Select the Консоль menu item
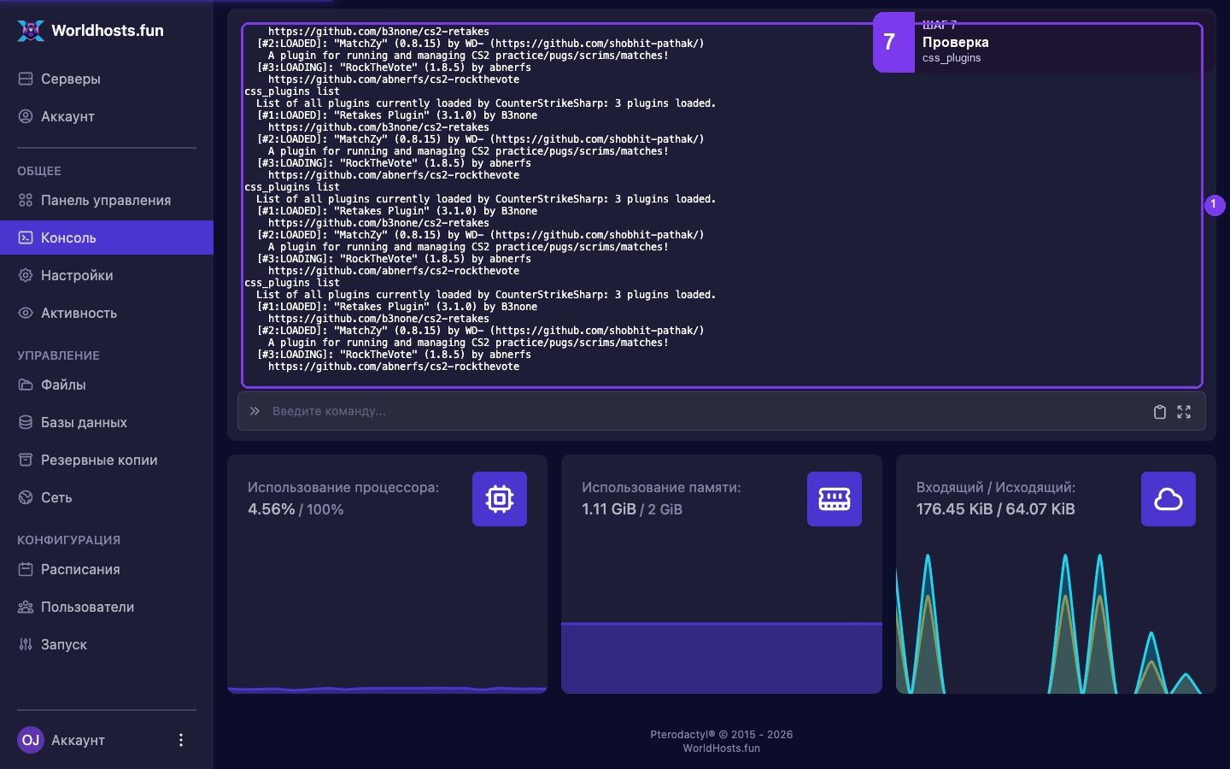Image resolution: width=1230 pixels, height=769 pixels. click(x=107, y=238)
